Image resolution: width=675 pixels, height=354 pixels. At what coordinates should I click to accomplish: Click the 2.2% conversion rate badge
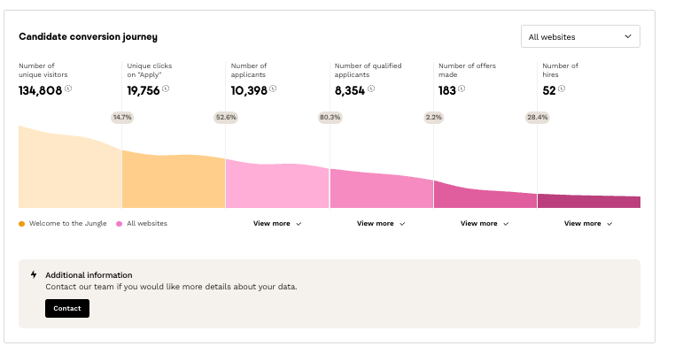(433, 117)
